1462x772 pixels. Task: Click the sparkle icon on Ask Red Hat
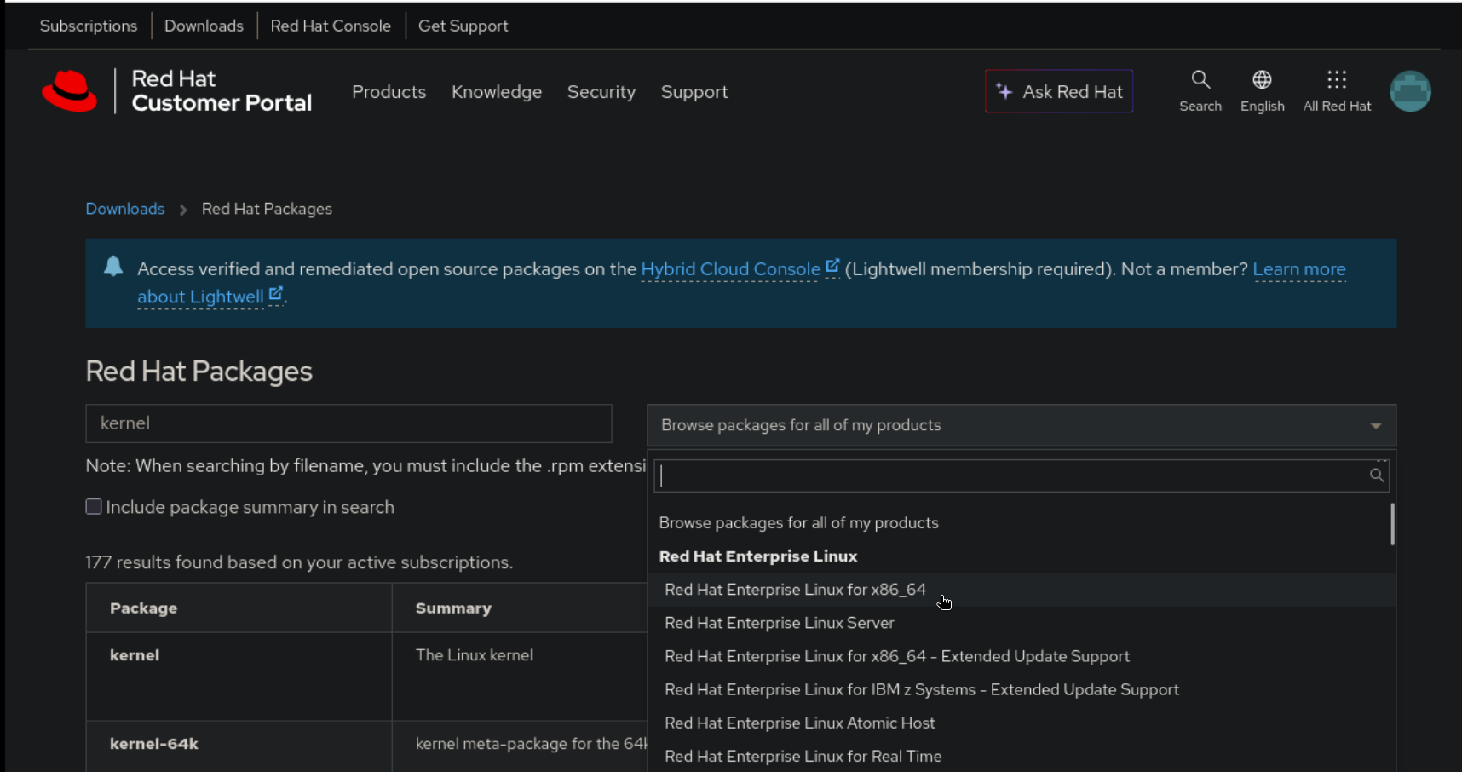[x=1004, y=91]
